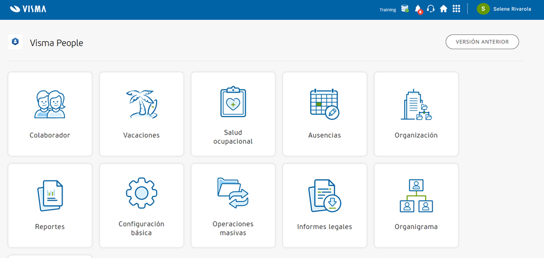Select the Ausencias label
The height and width of the screenshot is (258, 544).
click(325, 135)
